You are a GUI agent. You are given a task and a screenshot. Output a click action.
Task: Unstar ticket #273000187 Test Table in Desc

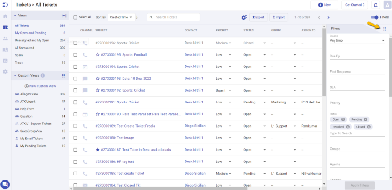point(98,150)
